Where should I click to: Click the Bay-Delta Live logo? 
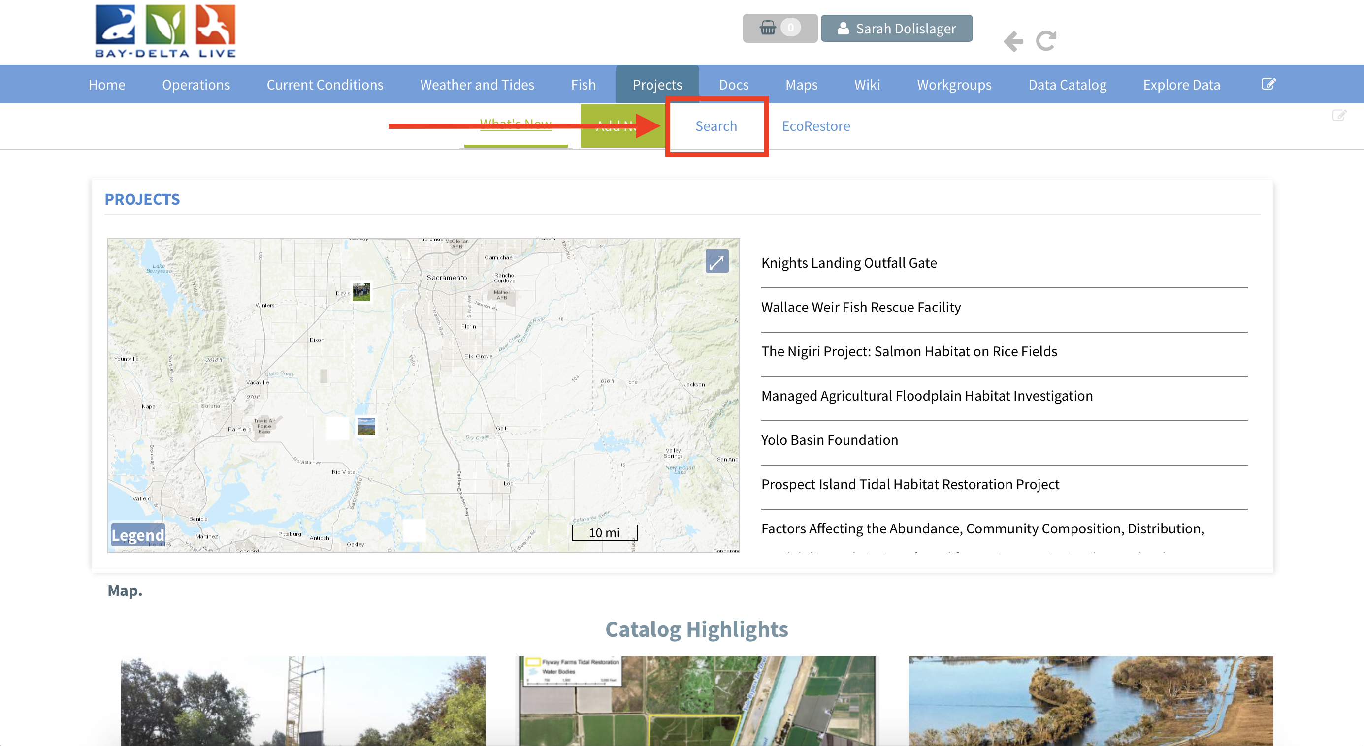coord(165,31)
